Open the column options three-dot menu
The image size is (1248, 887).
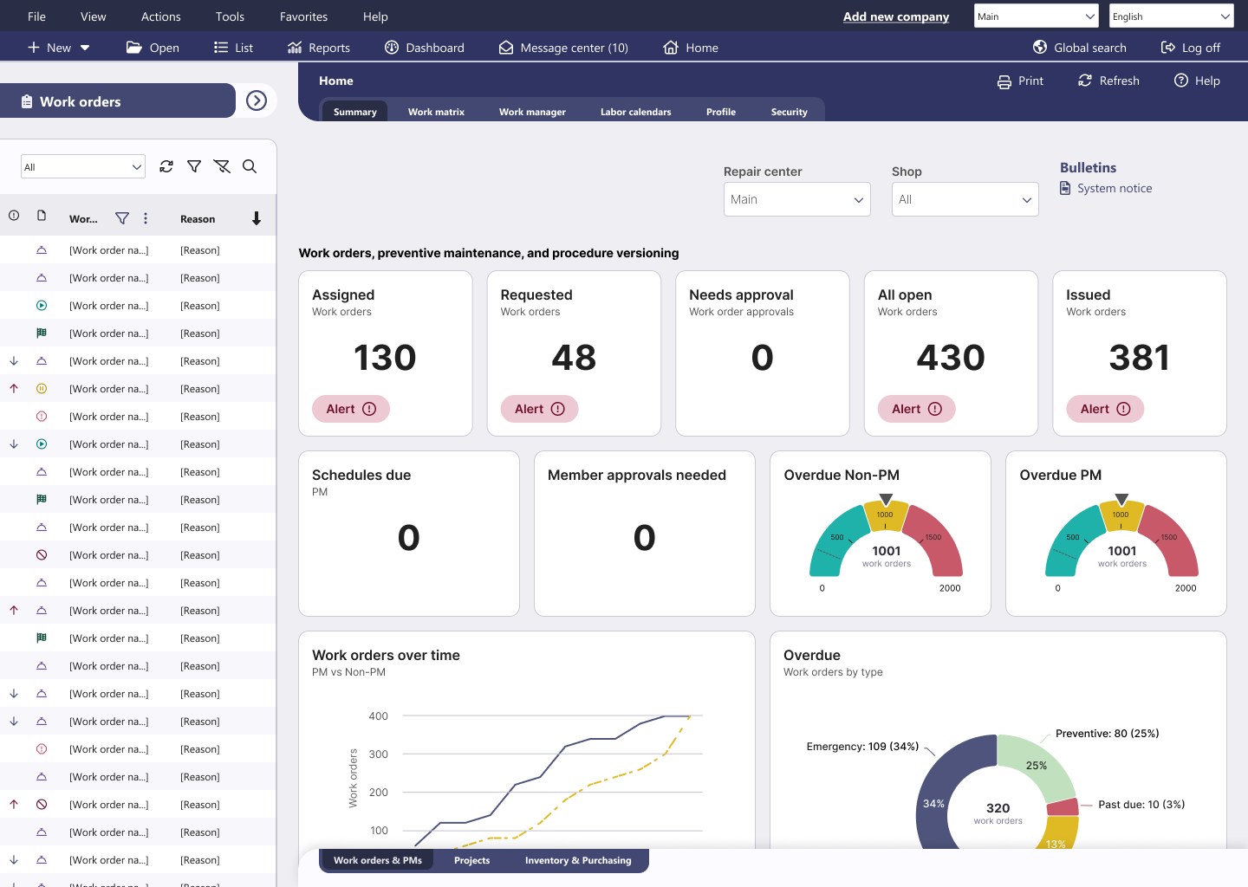146,218
